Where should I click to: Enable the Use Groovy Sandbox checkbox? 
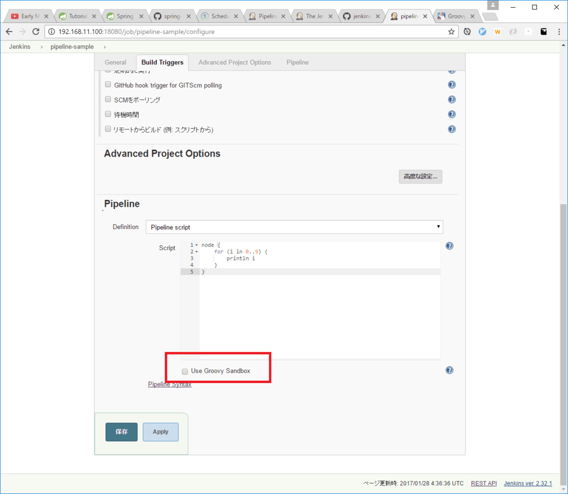click(x=185, y=371)
